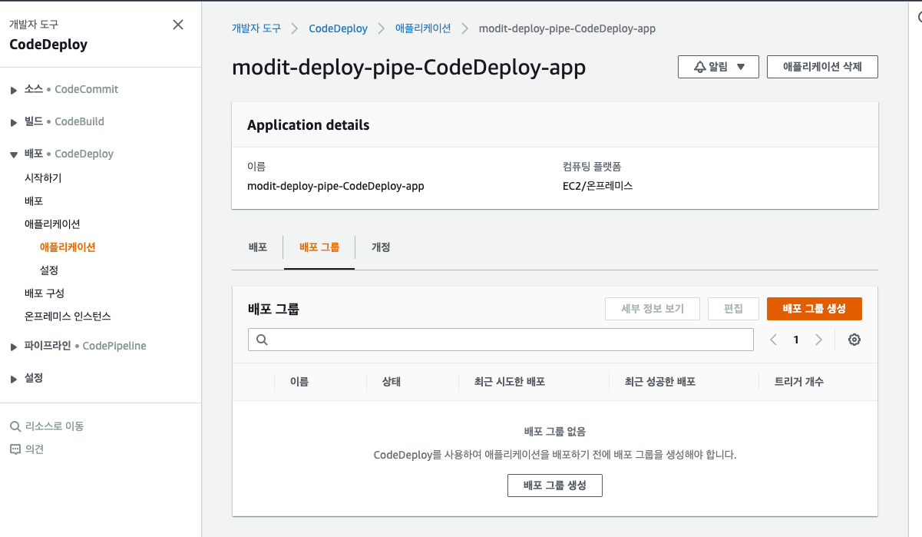The height and width of the screenshot is (537, 922).
Task: Select 애플리케이션 parent sidebar item
Action: click(x=52, y=224)
